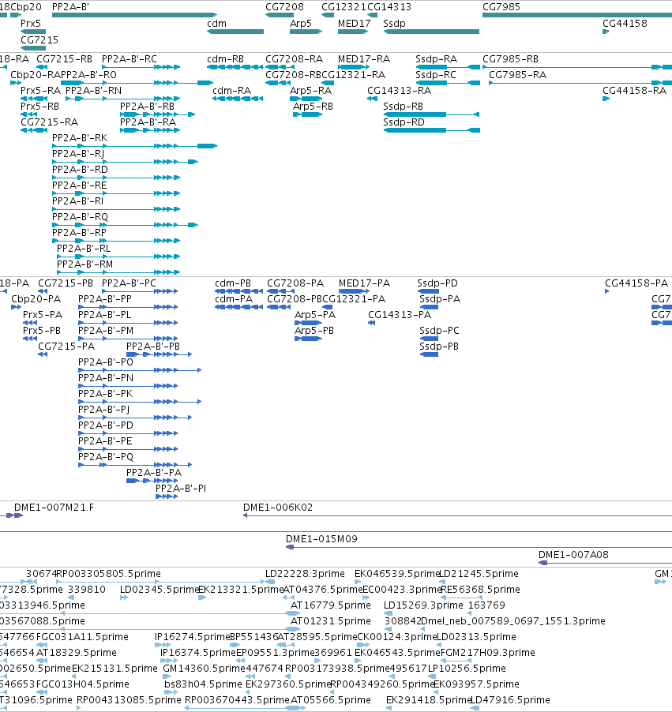Image resolution: width=672 pixels, height=712 pixels.
Task: Select BAC clone DME1-007A08
Action: click(605, 563)
